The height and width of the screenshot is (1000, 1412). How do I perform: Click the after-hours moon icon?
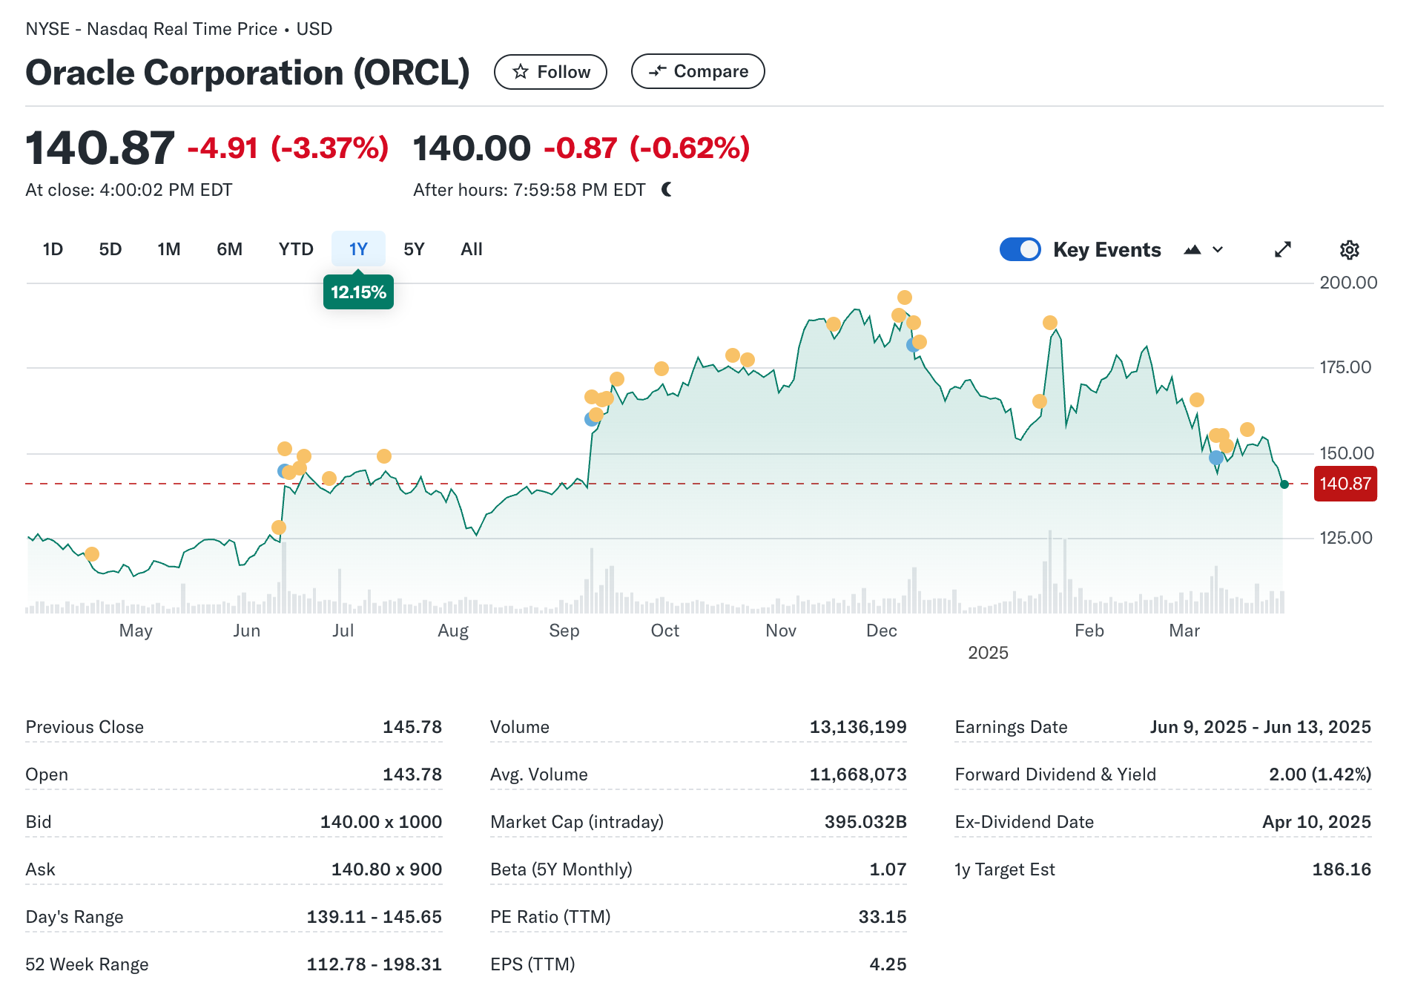click(667, 189)
